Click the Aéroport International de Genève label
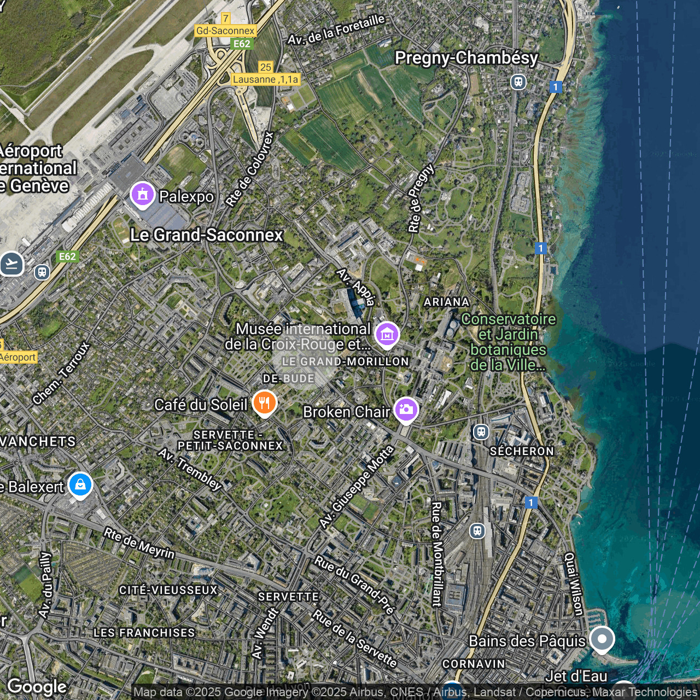The width and height of the screenshot is (700, 700). [x=37, y=168]
